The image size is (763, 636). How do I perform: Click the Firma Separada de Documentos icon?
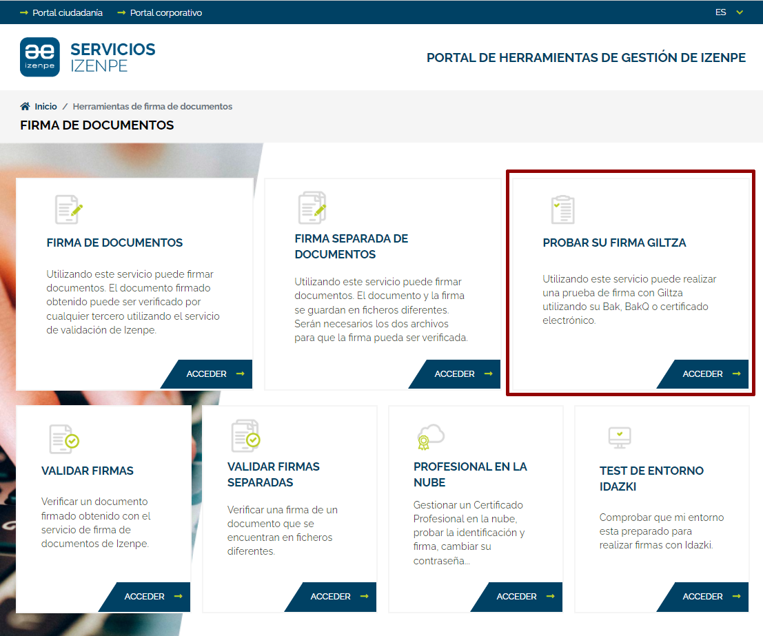pyautogui.click(x=312, y=207)
